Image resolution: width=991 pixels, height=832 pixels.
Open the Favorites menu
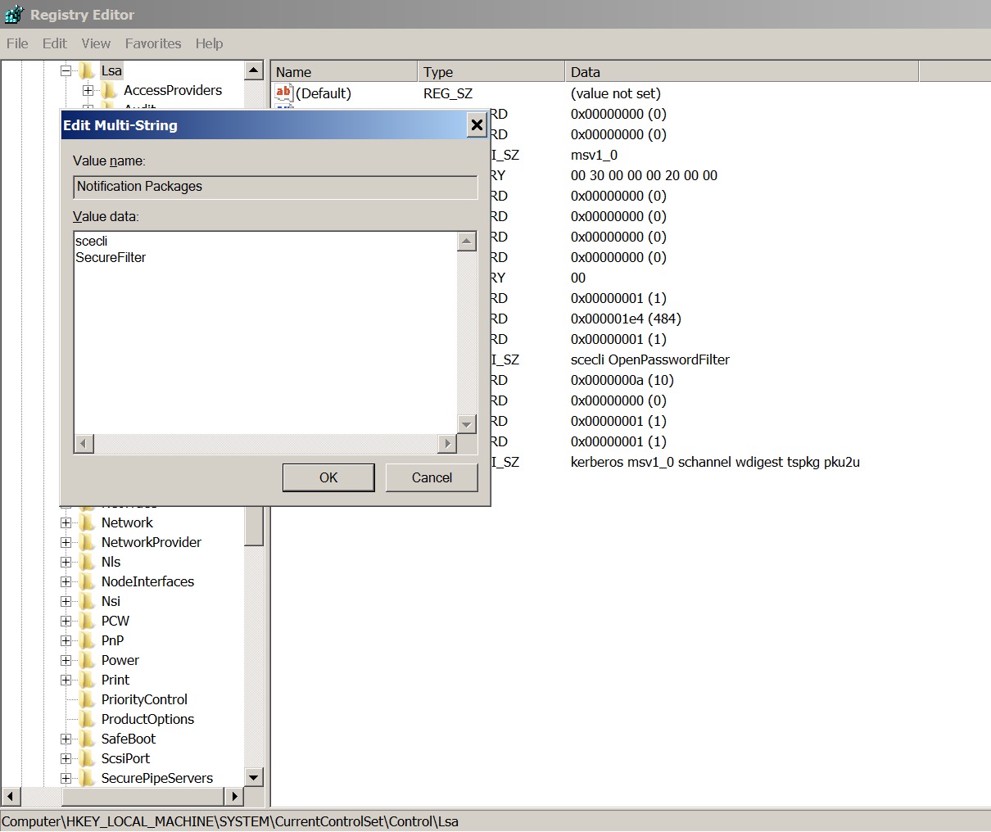pyautogui.click(x=153, y=43)
